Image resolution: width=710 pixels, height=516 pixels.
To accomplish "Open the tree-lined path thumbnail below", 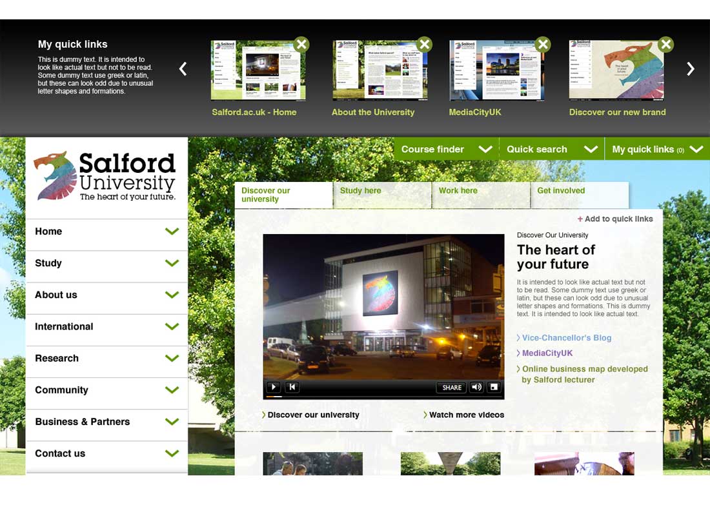I will pyautogui.click(x=451, y=464).
